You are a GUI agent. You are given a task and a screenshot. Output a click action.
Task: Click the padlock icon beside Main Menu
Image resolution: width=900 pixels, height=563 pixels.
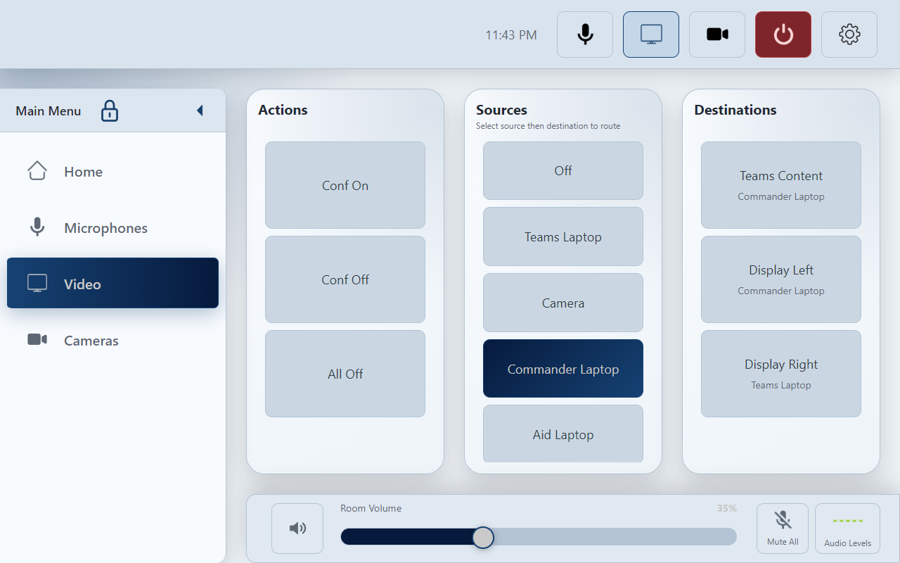110,110
